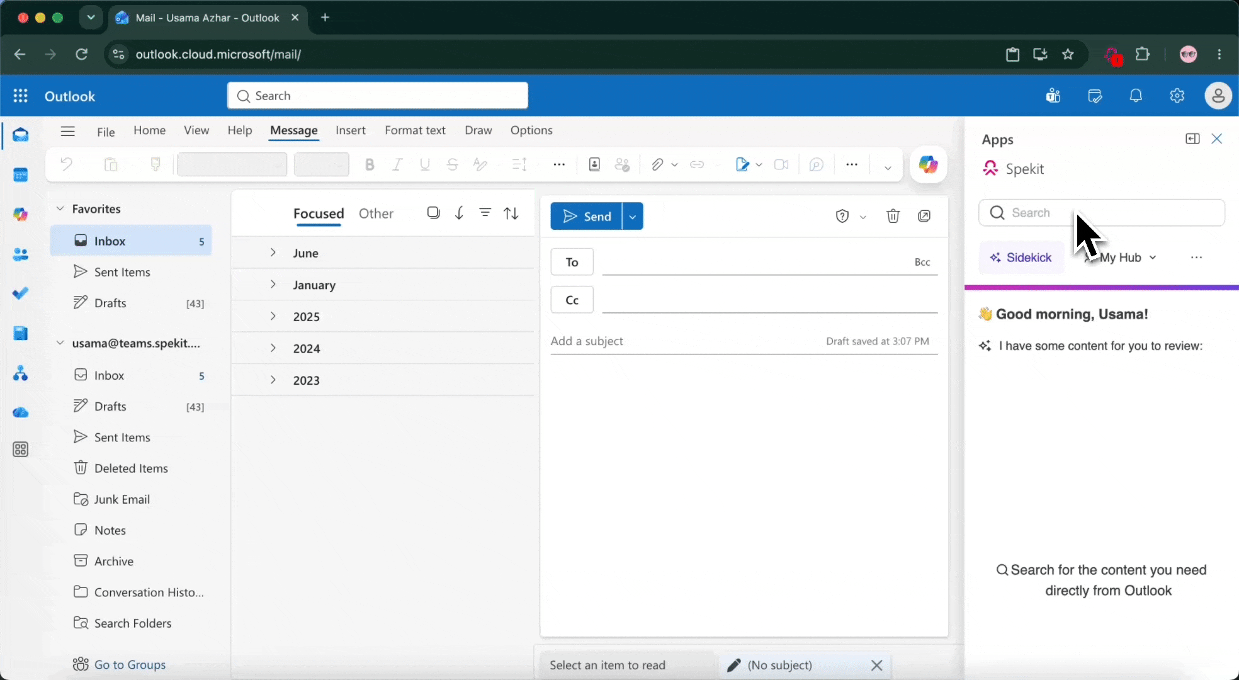Open Calendar in the left app rail

coord(21,175)
